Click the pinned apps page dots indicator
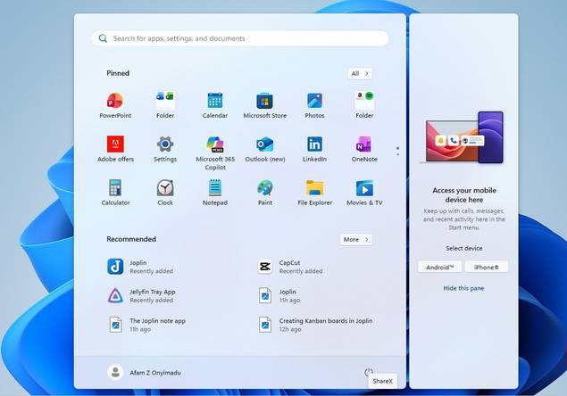Screen dimensions: 567x396 (397, 151)
